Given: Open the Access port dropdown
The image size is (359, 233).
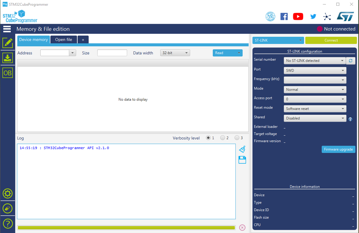Looking at the screenshot, I should point(315,99).
